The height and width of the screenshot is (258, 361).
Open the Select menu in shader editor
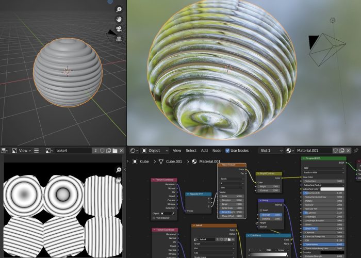pos(191,151)
